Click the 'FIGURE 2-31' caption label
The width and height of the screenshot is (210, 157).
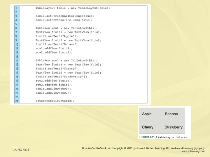tap(148, 137)
